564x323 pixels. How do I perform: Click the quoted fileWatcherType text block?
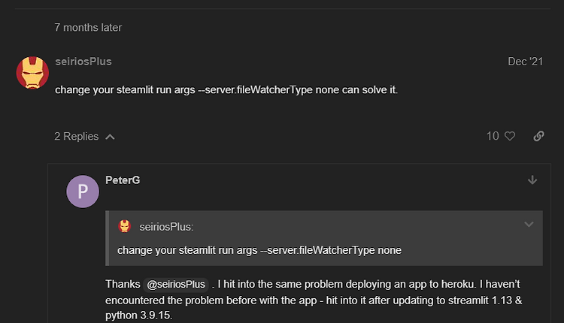click(259, 250)
